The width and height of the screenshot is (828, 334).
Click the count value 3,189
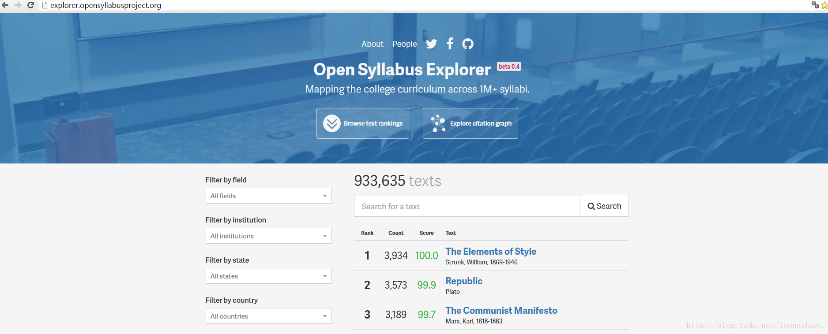point(396,315)
